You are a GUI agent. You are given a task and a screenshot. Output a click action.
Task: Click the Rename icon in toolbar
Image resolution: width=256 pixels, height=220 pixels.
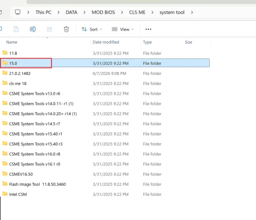[x=33, y=29]
